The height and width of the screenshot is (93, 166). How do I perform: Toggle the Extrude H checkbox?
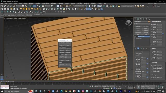pyautogui.click(x=136, y=75)
